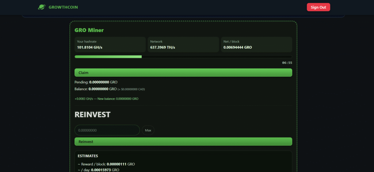374x172 pixels.
Task: Click the GRO Miner heading
Action: coord(89,30)
